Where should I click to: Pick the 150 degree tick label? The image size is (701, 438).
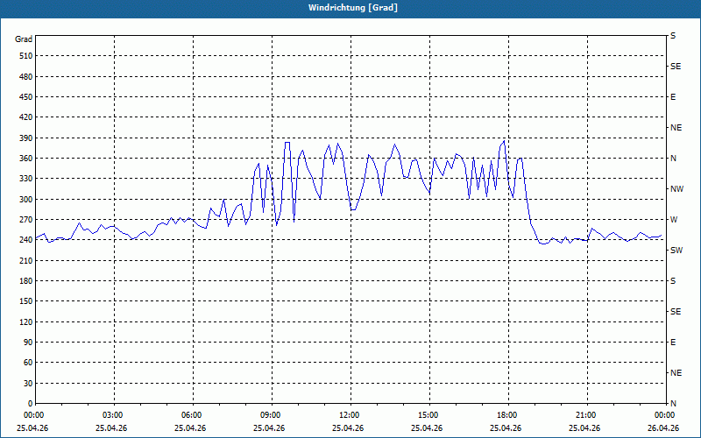pos(26,301)
